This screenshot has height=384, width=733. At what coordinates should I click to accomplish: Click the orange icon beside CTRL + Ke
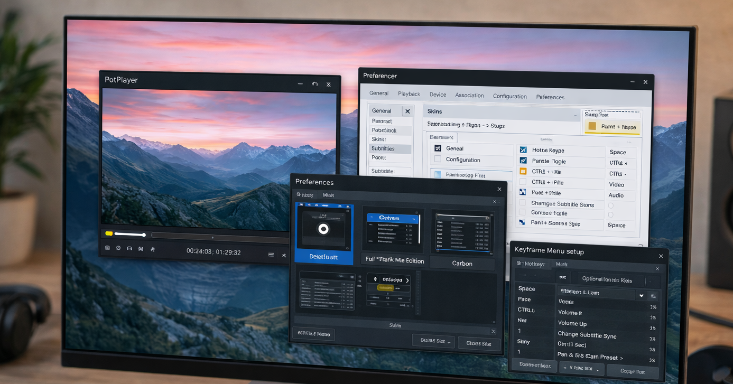pyautogui.click(x=523, y=171)
